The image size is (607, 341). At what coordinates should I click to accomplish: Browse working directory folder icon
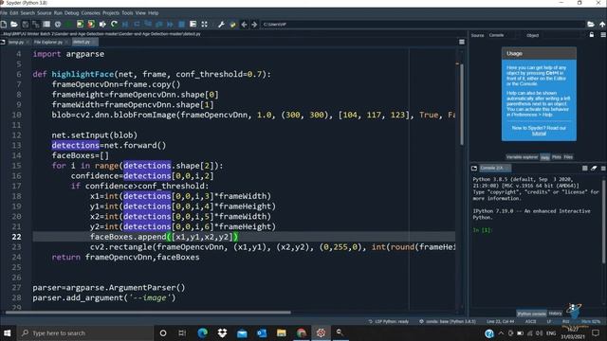tap(591, 24)
